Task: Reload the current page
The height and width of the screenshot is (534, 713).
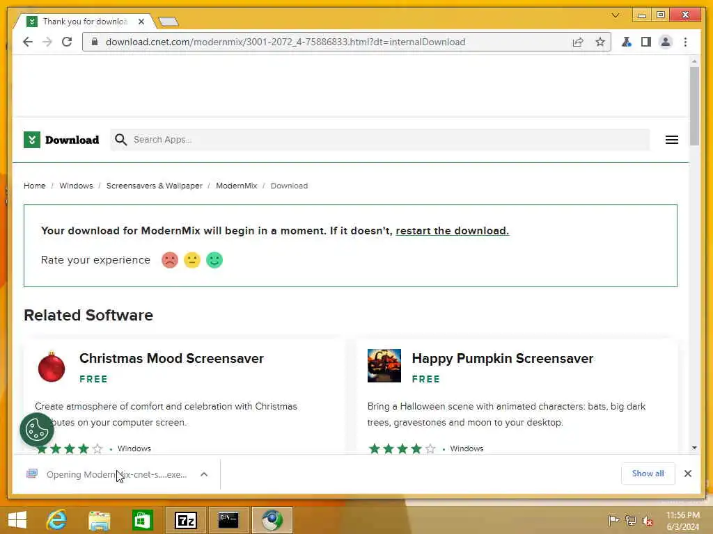Action: point(67,42)
